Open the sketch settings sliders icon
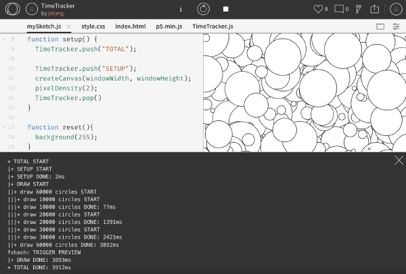406x274 pixels. point(396,26)
